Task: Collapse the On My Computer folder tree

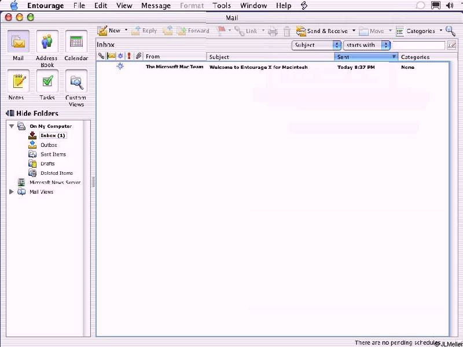Action: pyautogui.click(x=12, y=126)
